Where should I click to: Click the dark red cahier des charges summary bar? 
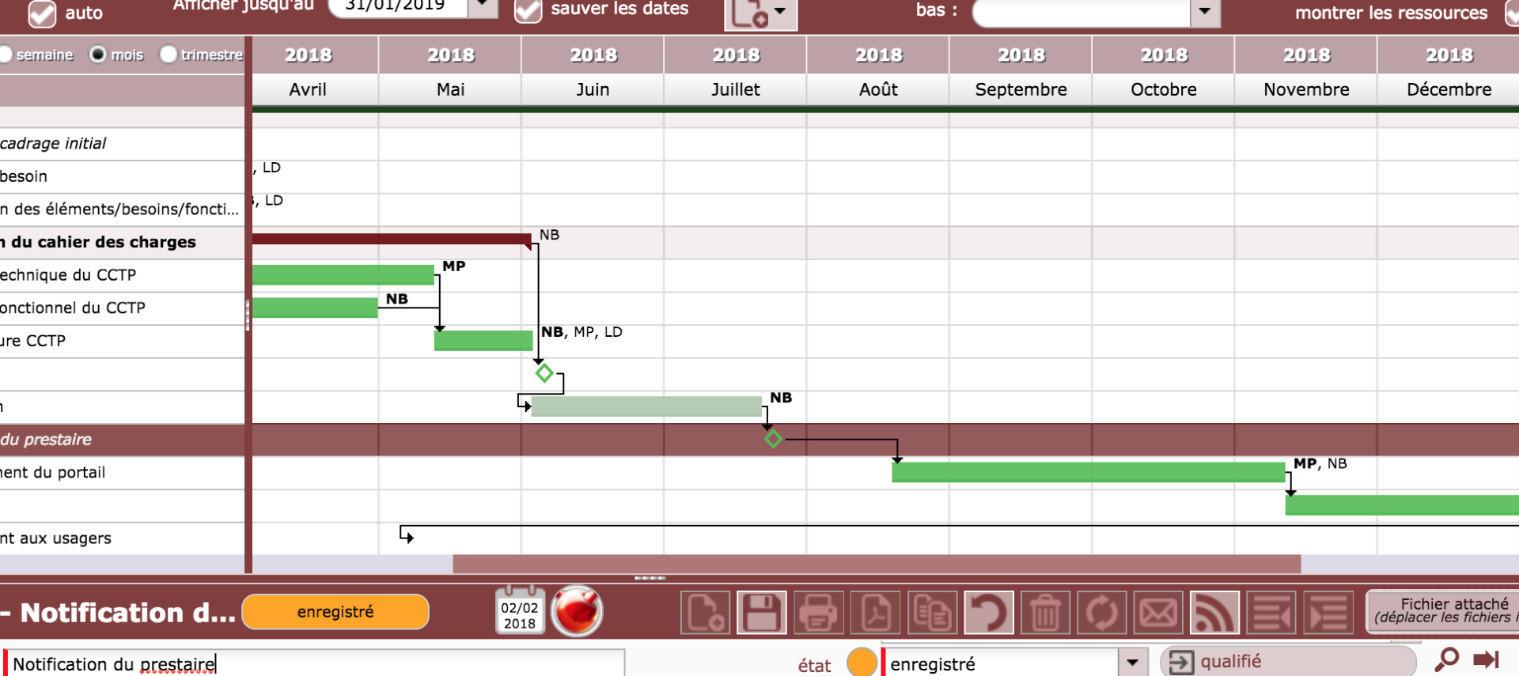click(392, 238)
